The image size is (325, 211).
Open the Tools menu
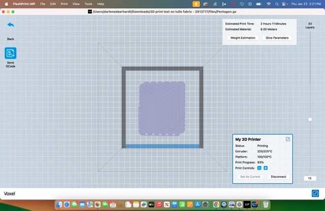(x=88, y=4)
